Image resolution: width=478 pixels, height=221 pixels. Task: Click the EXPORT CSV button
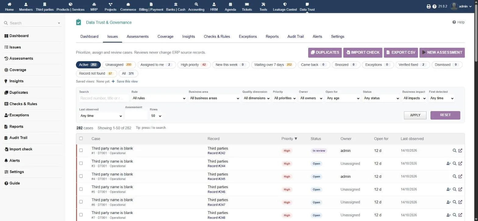pyautogui.click(x=401, y=52)
